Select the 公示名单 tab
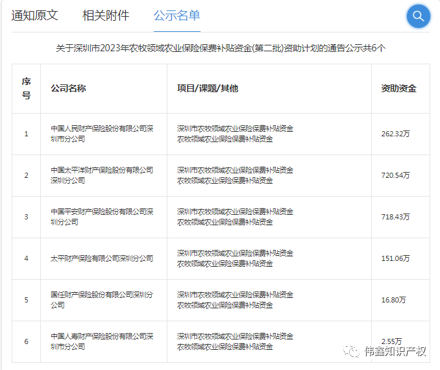Screen dimensions: 440x370 point(177,16)
